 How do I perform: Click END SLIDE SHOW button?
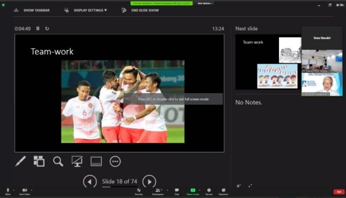[145, 10]
